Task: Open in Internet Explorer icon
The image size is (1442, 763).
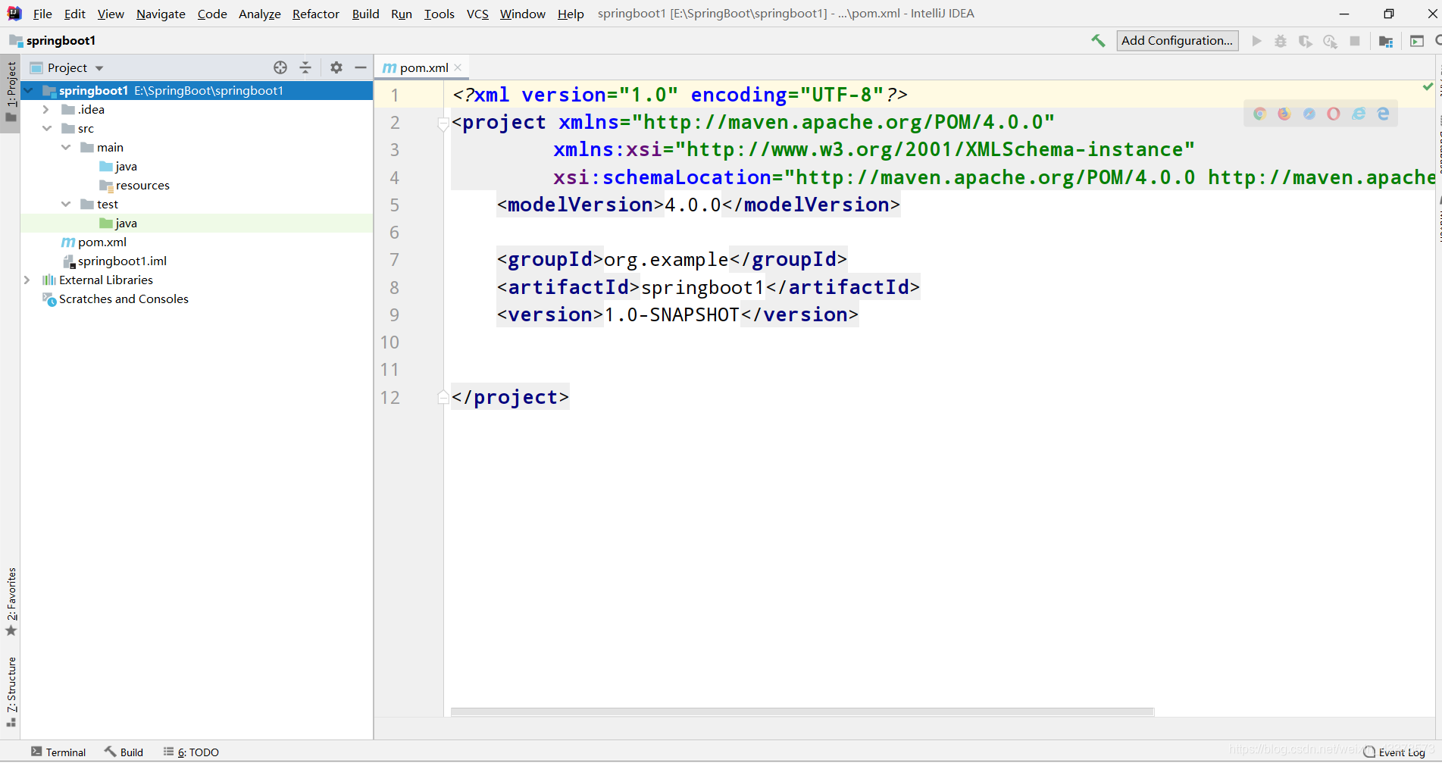Action: click(1359, 114)
